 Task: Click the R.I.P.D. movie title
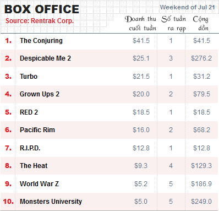tap(30, 148)
